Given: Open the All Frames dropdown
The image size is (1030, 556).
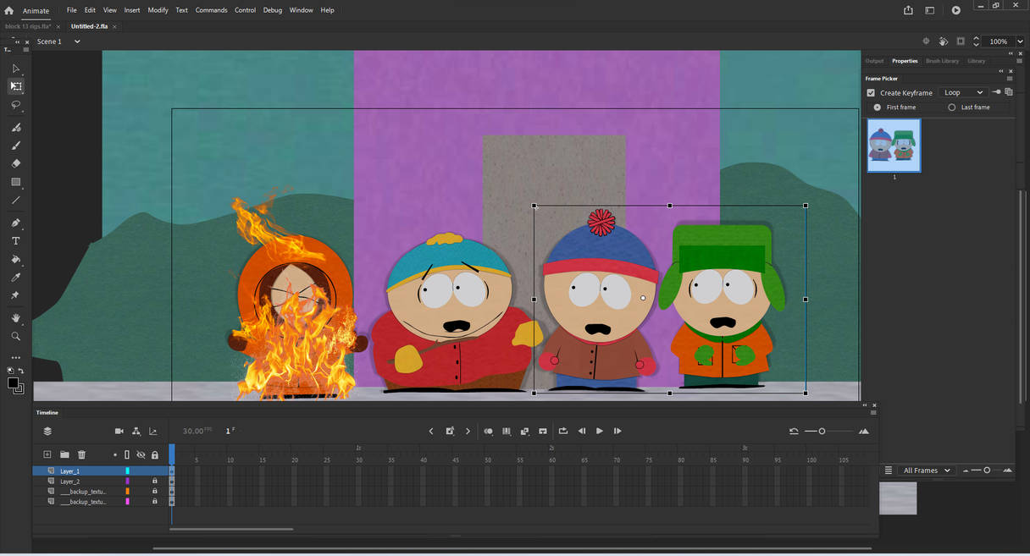Looking at the screenshot, I should click(x=927, y=471).
